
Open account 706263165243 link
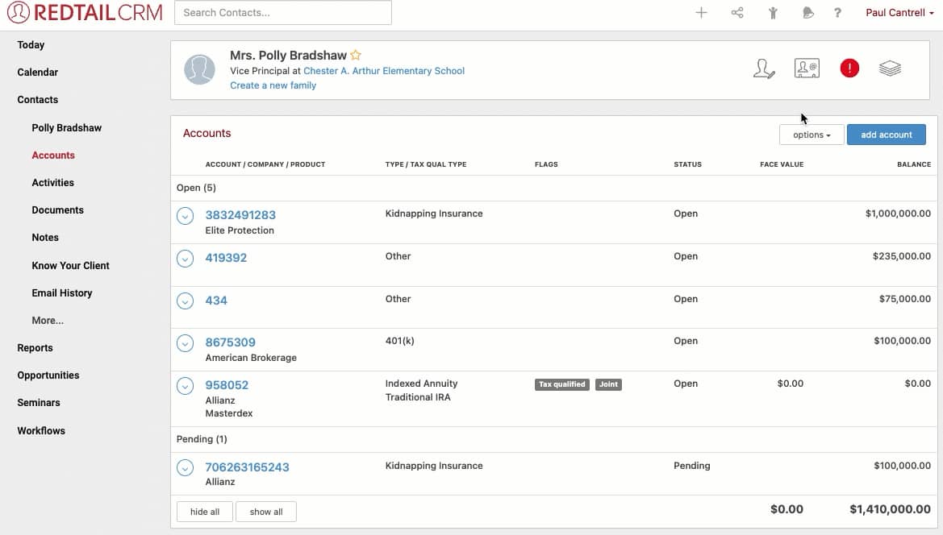(x=247, y=467)
